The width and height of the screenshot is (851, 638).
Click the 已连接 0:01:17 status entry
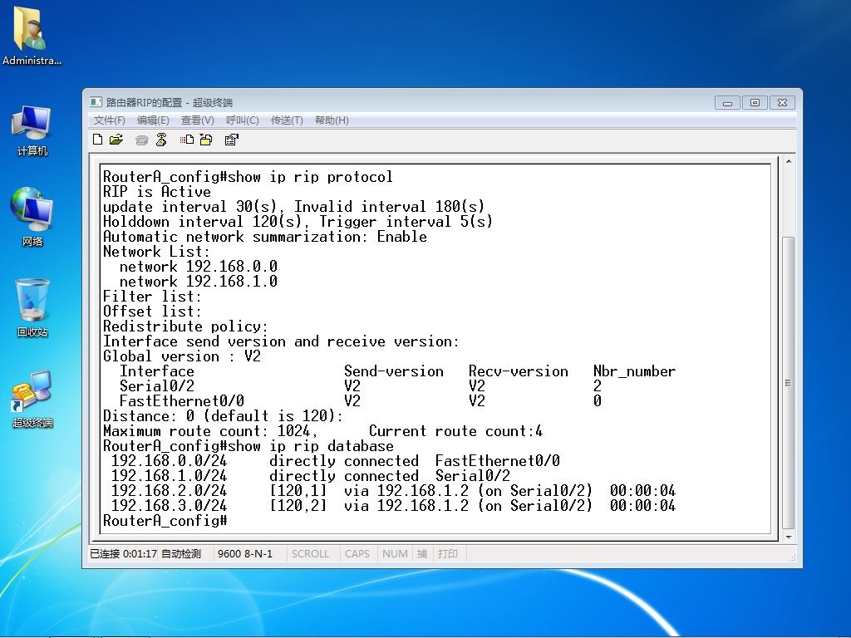coord(123,554)
